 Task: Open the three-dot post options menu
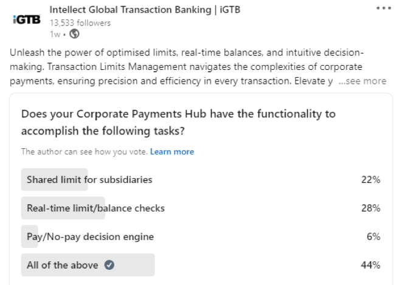coord(383,8)
